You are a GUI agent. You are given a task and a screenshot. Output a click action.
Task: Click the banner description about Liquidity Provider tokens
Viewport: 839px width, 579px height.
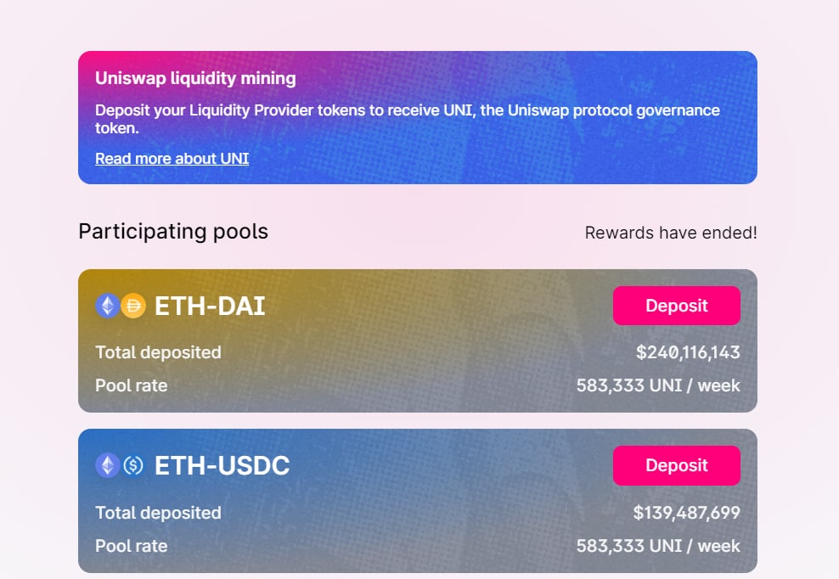(x=408, y=119)
